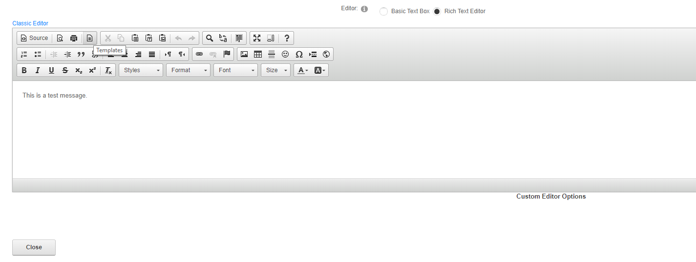Toggle Bold formatting
This screenshot has height=262, width=696.
[24, 70]
